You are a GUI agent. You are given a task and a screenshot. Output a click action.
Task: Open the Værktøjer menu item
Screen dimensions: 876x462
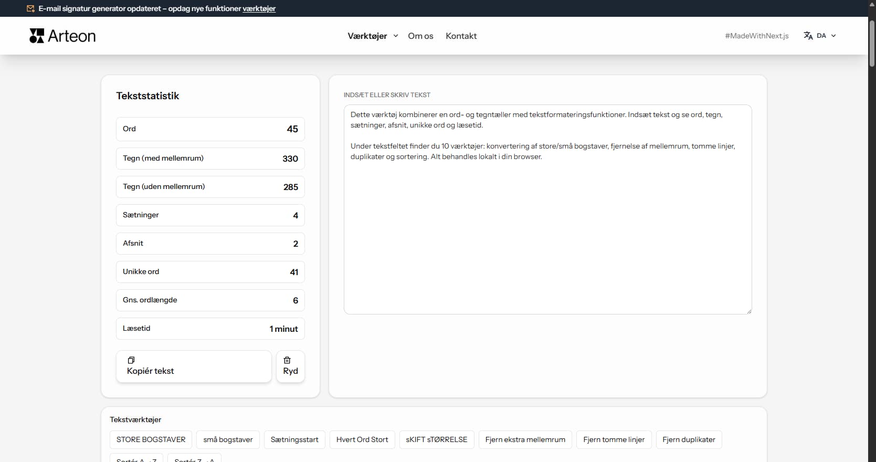(x=367, y=36)
